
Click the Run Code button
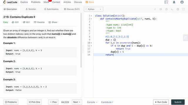[x=161, y=102]
